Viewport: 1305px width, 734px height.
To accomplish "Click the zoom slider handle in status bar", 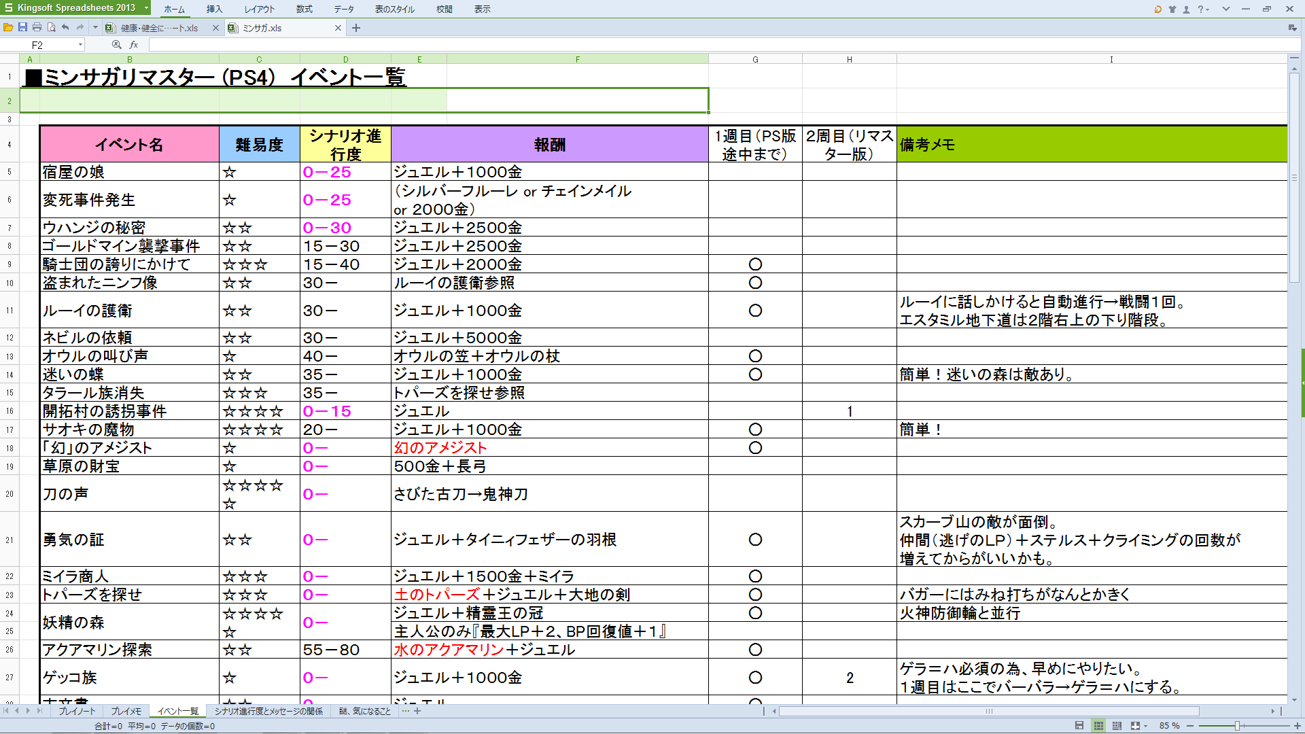I will point(1237,726).
